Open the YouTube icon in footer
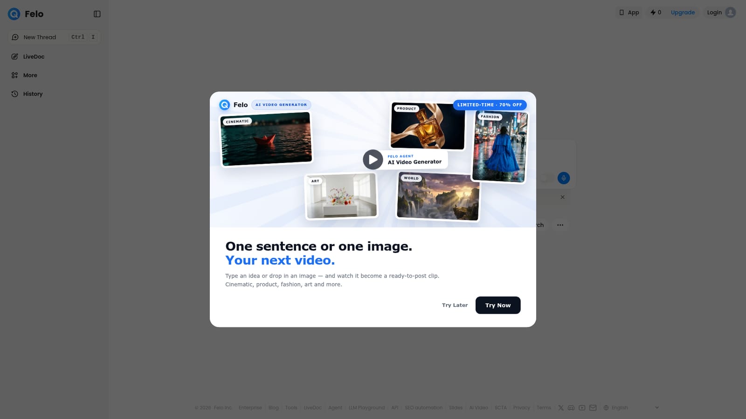Image resolution: width=746 pixels, height=419 pixels. pyautogui.click(x=582, y=408)
